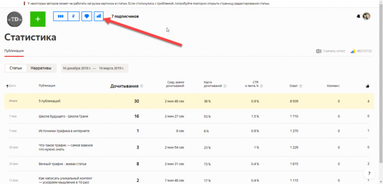Open the ruble monetization icon
Viewport: 383px width, 184px height.
tap(73, 16)
